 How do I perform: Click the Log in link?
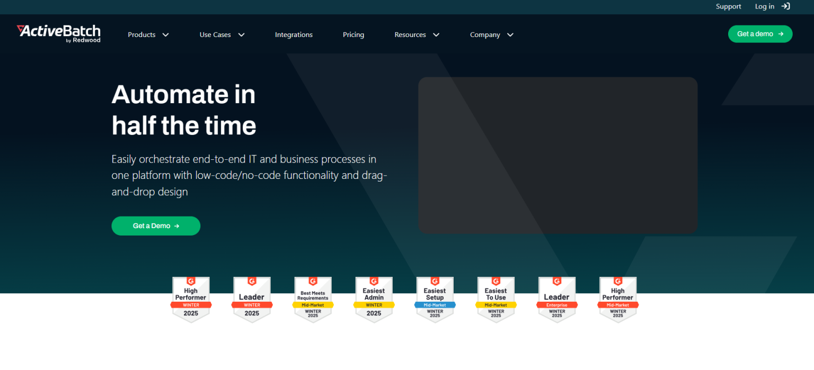pos(764,6)
